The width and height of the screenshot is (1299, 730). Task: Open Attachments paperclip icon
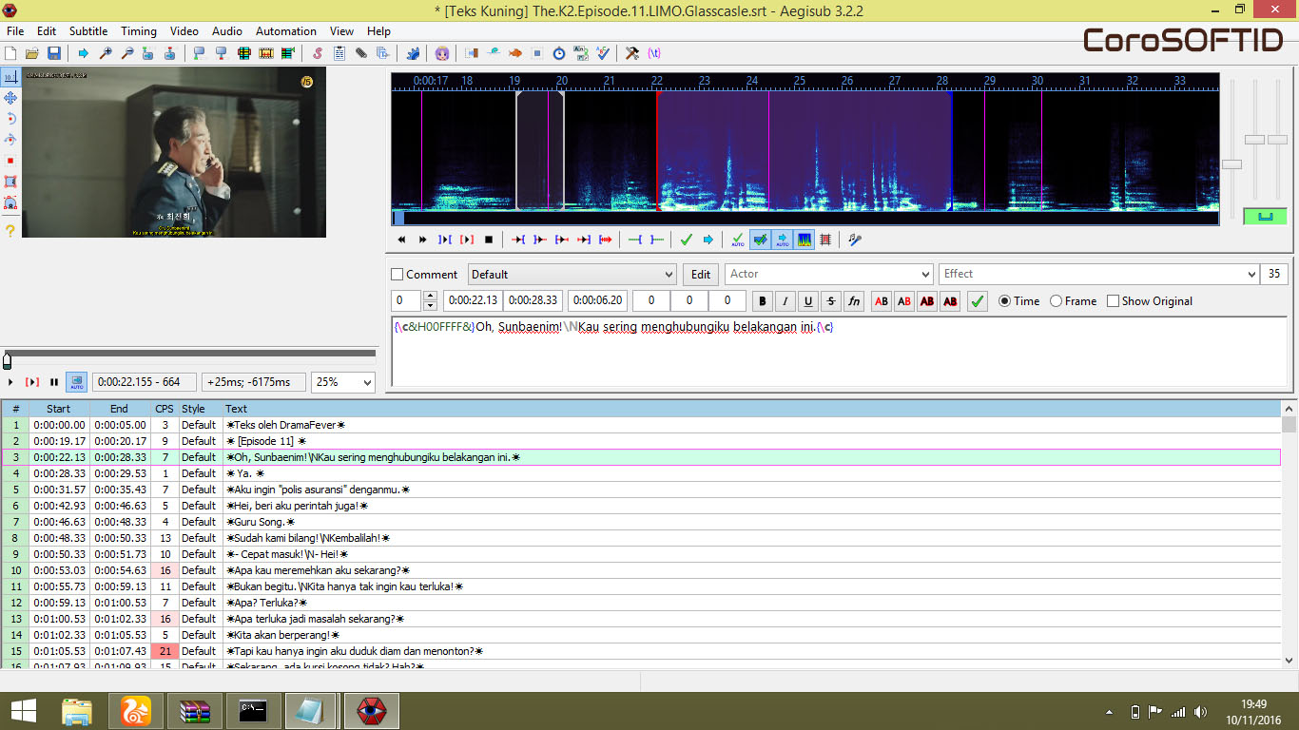pos(361,53)
